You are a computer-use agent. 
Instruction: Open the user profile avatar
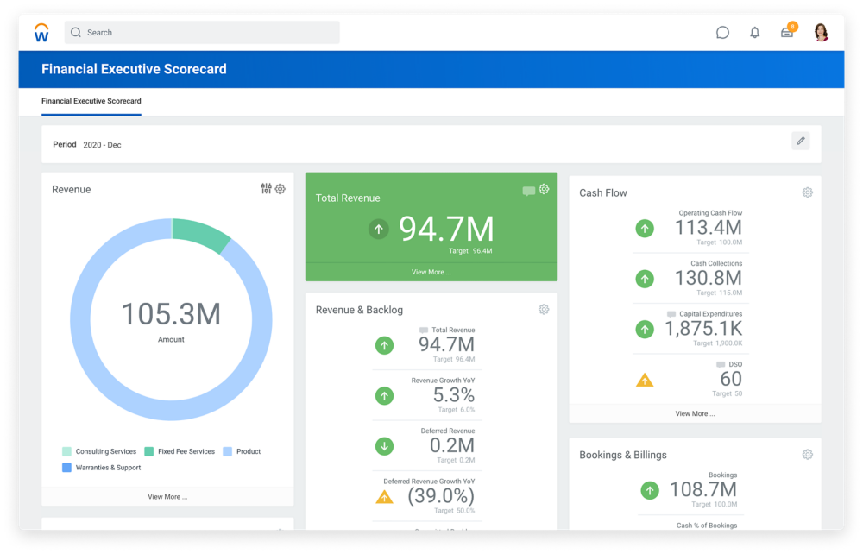pos(821,32)
